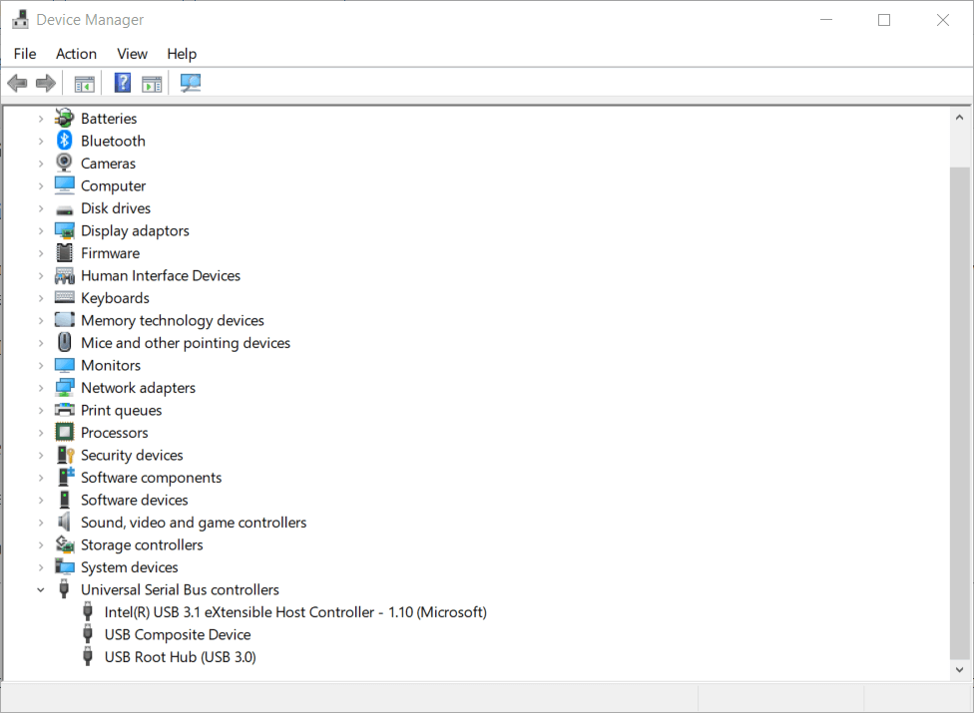Click the Processors icon
974x713 pixels.
click(x=64, y=432)
